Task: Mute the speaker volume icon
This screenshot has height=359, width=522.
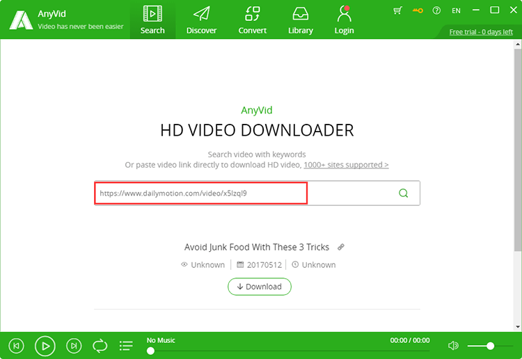Action: pyautogui.click(x=453, y=346)
